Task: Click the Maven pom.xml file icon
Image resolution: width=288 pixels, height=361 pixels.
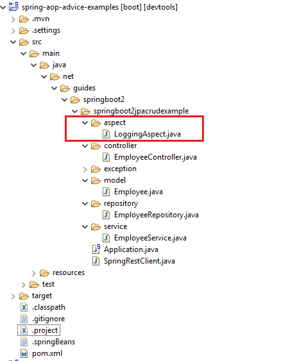Action: 24,353
